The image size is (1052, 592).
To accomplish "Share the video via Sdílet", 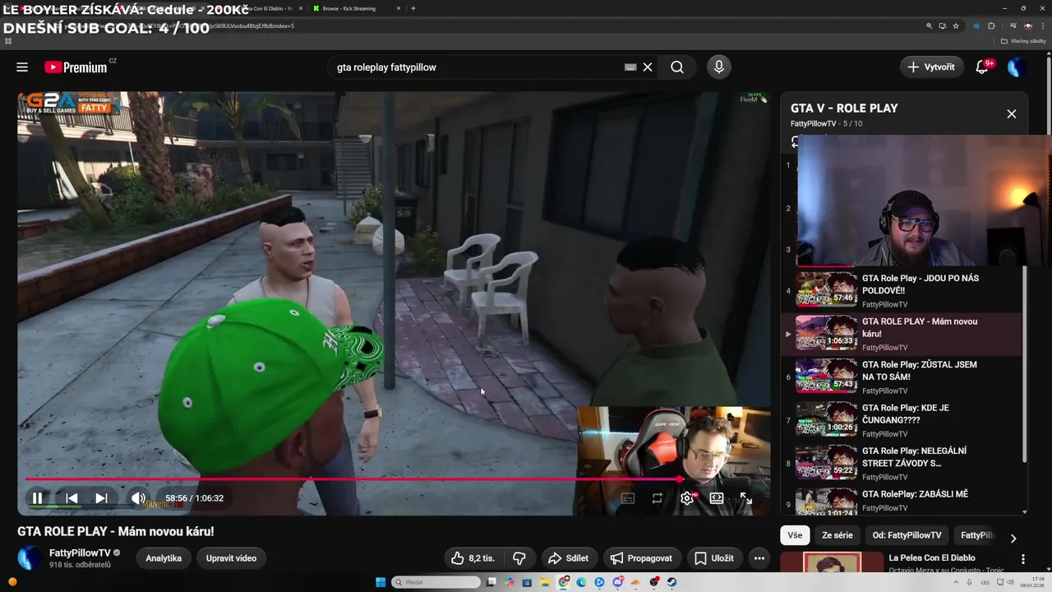I will (568, 558).
